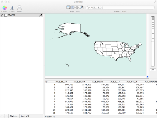Screen dimensions: 157x118
Task: Sort by AGE_30_49 column header
Action: tap(83, 82)
